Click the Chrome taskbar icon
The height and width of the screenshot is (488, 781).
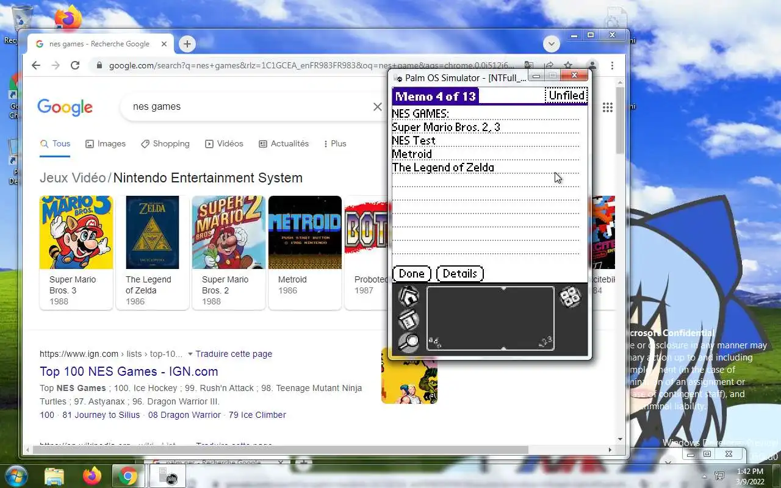128,476
